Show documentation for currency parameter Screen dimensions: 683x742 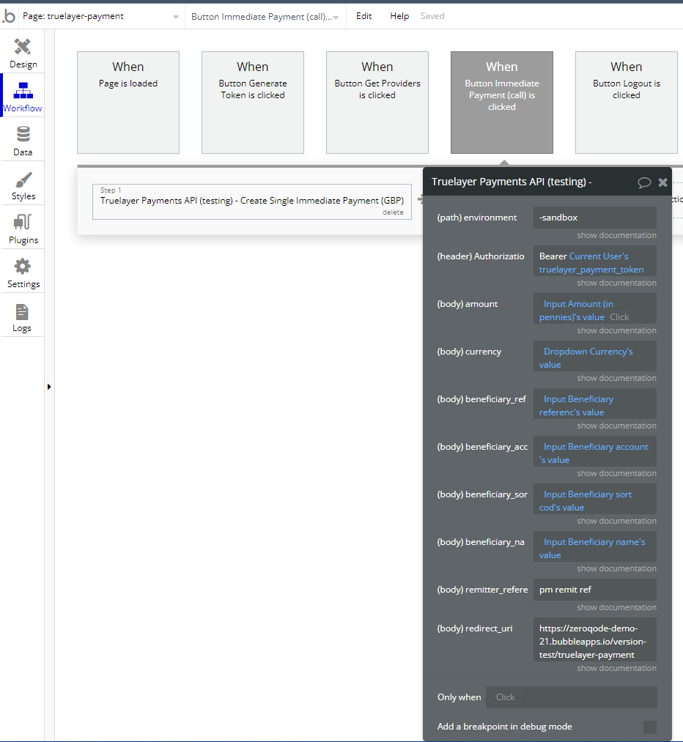(616, 378)
